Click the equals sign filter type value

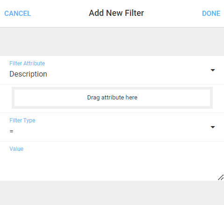point(11,131)
